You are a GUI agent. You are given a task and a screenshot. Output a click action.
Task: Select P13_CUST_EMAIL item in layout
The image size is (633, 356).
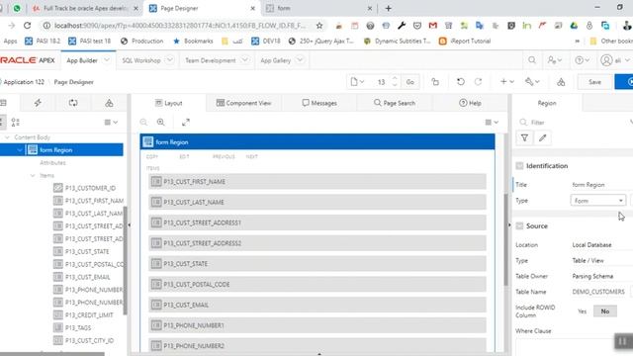point(317,306)
